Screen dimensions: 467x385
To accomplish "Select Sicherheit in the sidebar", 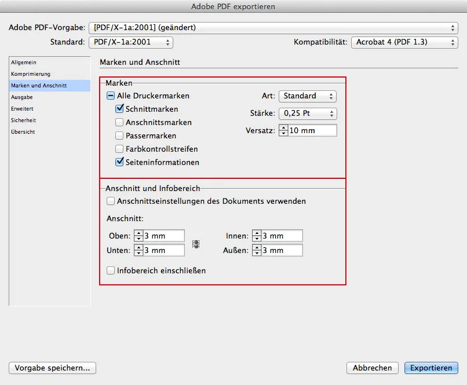I will (x=49, y=120).
